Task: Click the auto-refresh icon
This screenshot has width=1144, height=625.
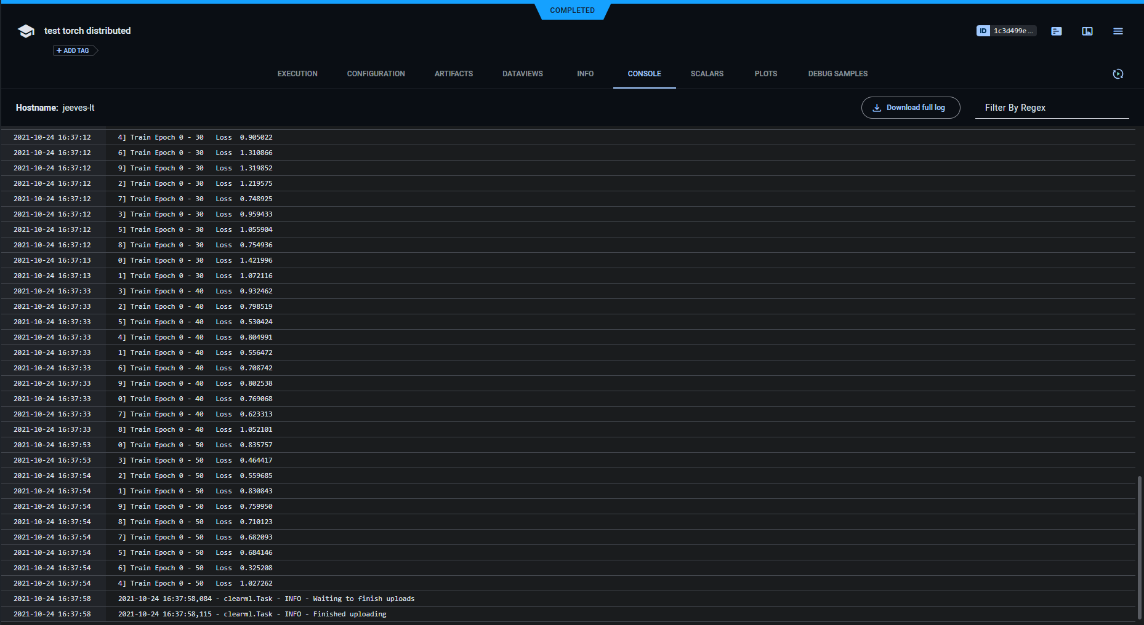Action: tap(1118, 74)
